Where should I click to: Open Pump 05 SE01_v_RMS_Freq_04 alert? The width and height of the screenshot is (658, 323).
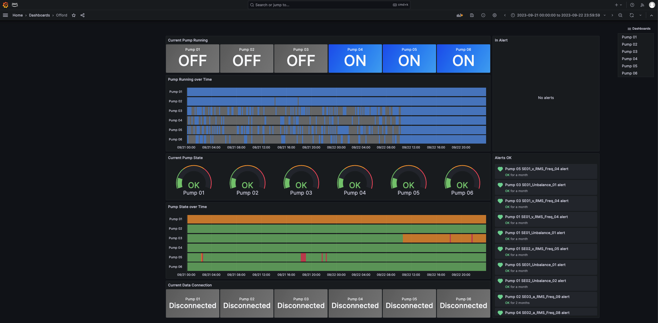[x=536, y=169]
